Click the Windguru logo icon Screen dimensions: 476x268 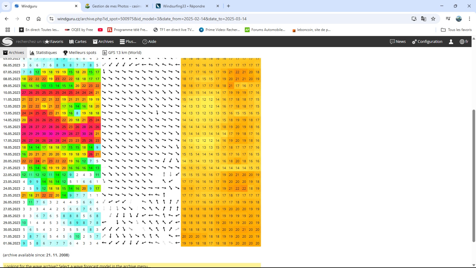click(x=7, y=42)
